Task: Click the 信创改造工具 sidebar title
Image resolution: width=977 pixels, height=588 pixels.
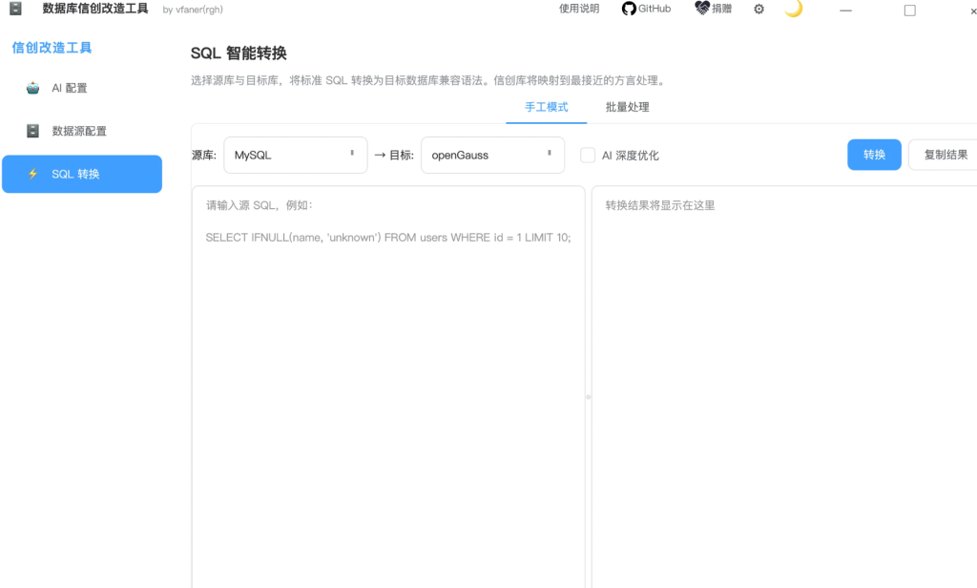Action: (x=52, y=48)
